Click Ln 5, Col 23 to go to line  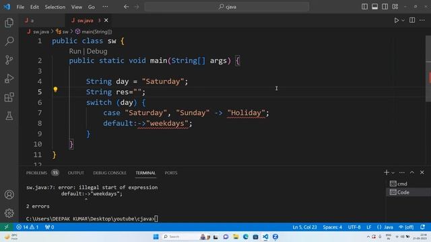click(304, 227)
